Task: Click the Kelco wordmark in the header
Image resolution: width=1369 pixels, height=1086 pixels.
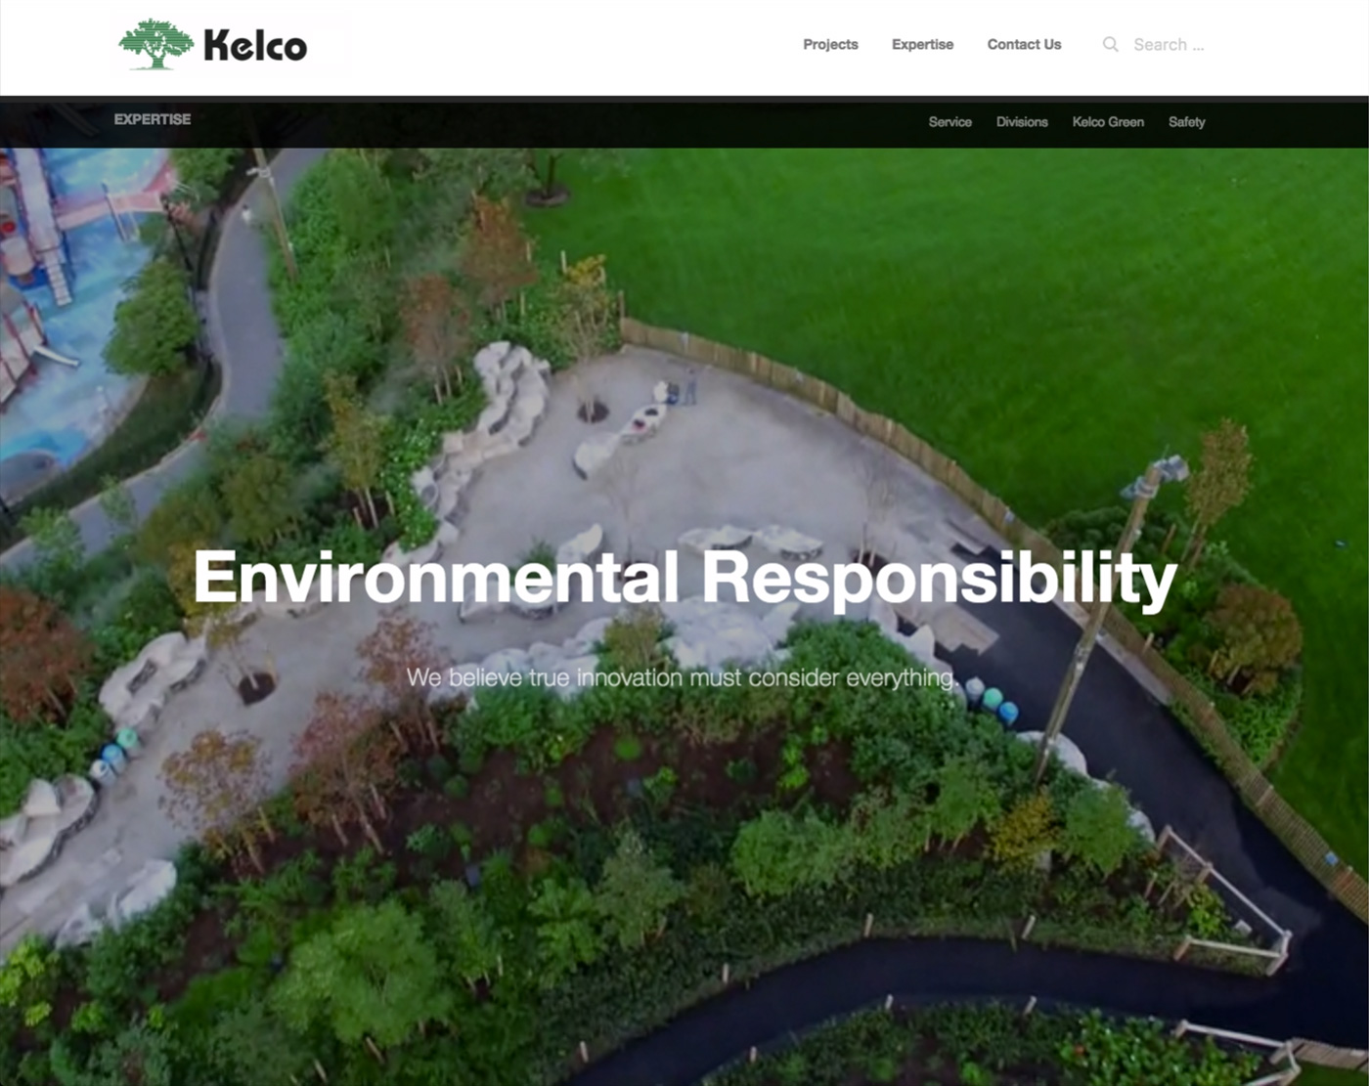Action: click(x=255, y=46)
